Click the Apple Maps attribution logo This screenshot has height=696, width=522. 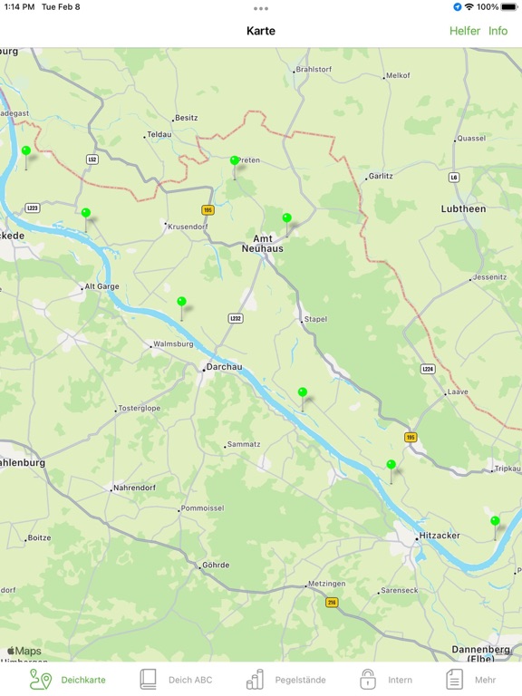[24, 652]
